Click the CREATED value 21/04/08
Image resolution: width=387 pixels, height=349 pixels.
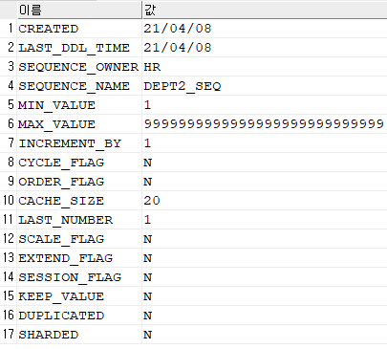(265, 29)
